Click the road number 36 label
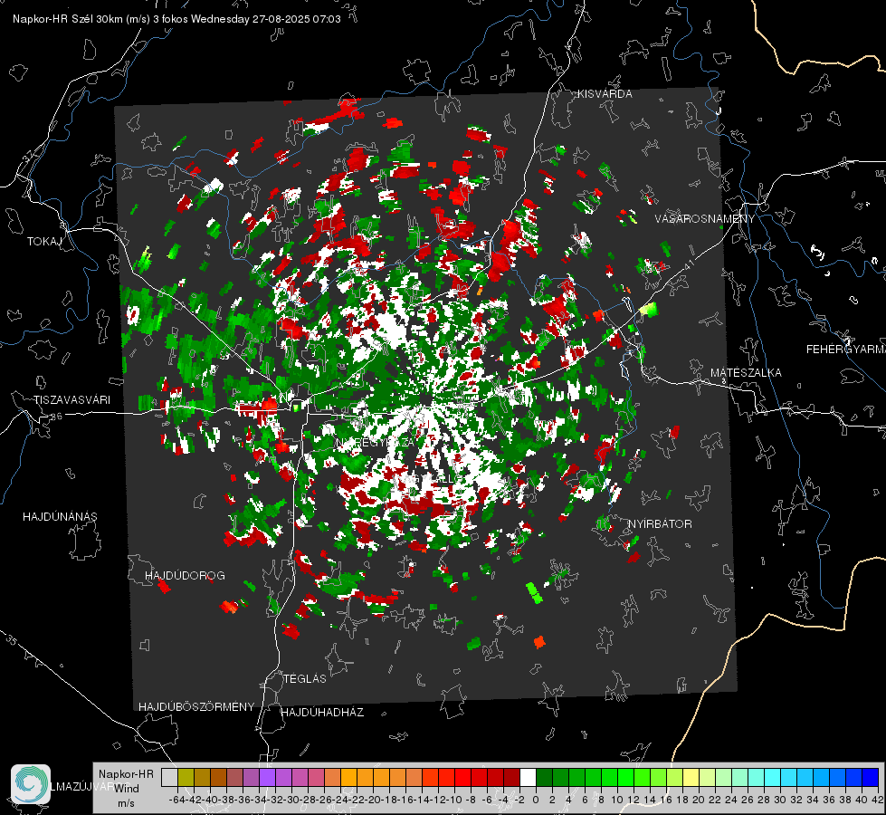Screen dimensions: 886x815 coord(56,417)
